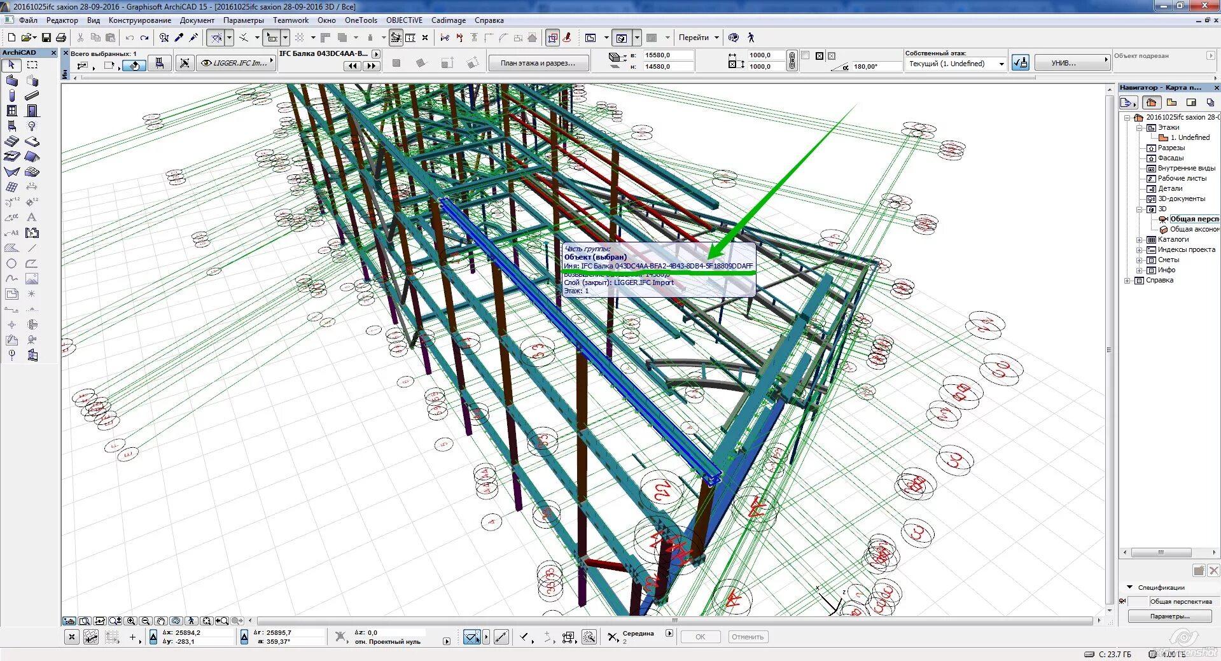Viewport: 1221px width, 661px height.
Task: Open the 3D explore walking-figure tool in top toolbar
Action: click(751, 38)
